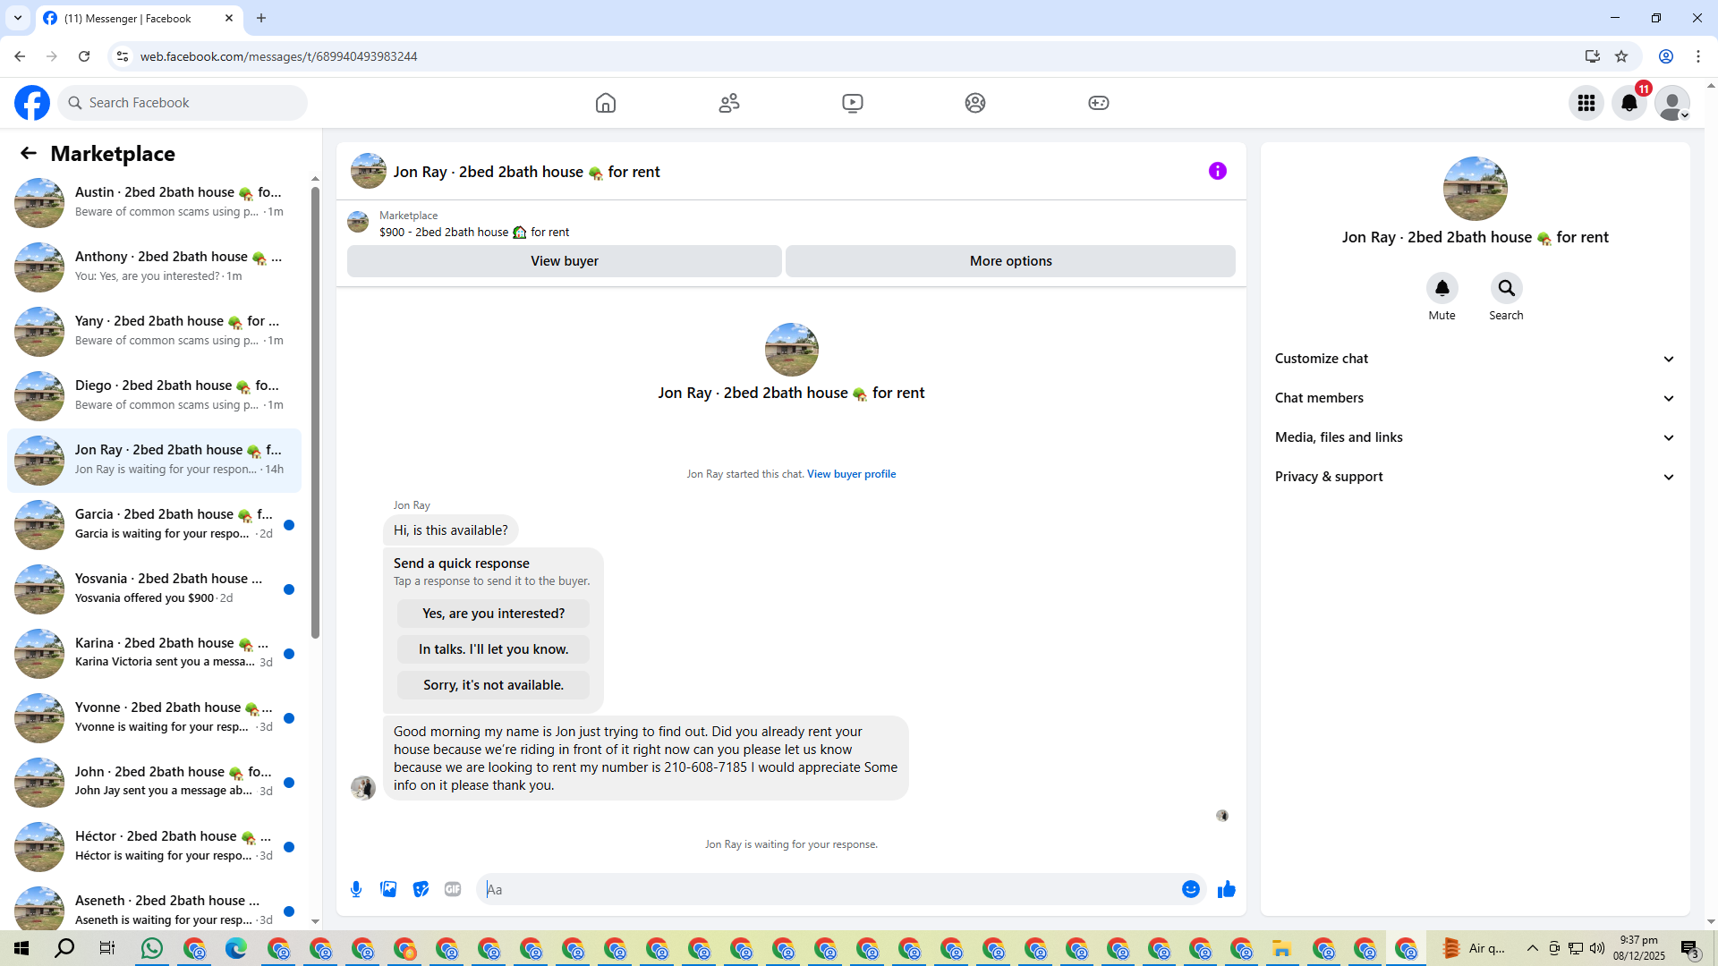This screenshot has width=1718, height=966.
Task: Open the Yany conversation
Action: pos(155,332)
